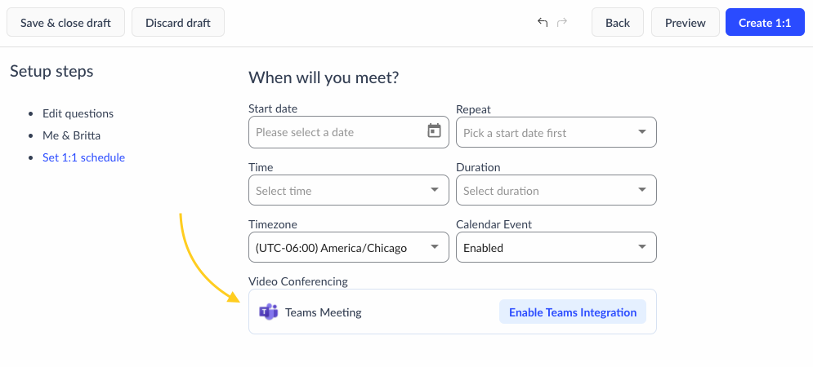Click the Preview button
The height and width of the screenshot is (367, 813).
[685, 23]
